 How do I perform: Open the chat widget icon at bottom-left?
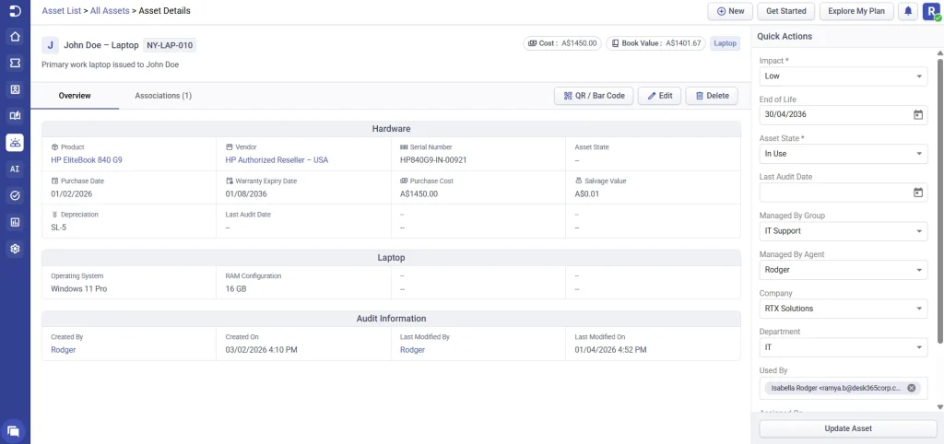13,431
